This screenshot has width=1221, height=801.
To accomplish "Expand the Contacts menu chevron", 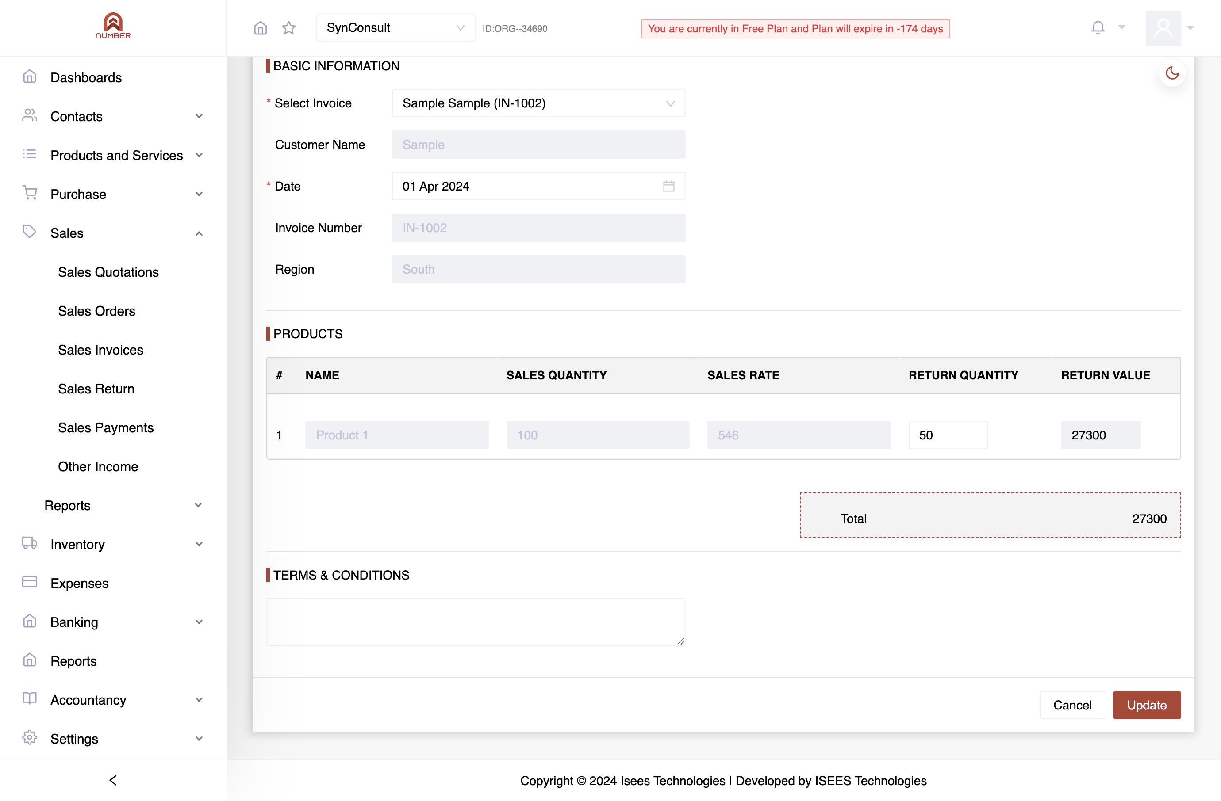I will click(x=199, y=116).
